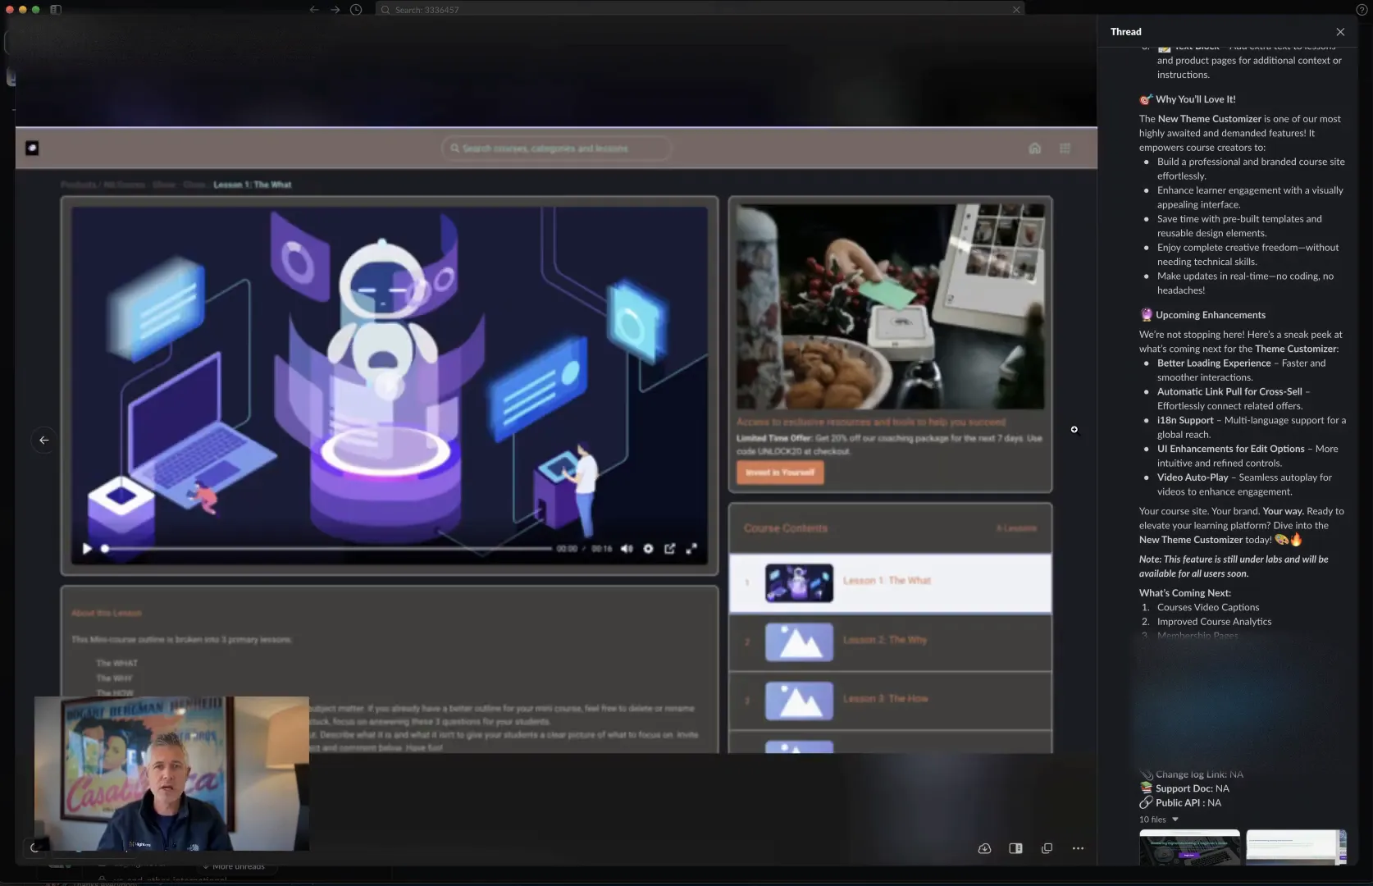Viewport: 1373px width, 886px height.
Task: Click Enjoy complete creative freedom bullet
Action: click(1248, 255)
